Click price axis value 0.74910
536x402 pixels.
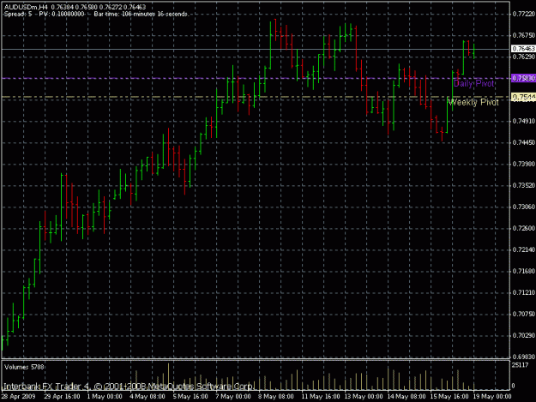click(x=524, y=121)
